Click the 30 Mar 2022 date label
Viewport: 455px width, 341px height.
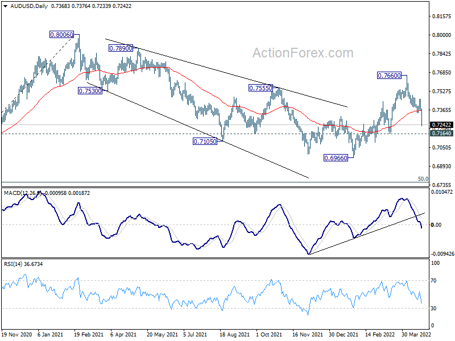tap(416, 335)
